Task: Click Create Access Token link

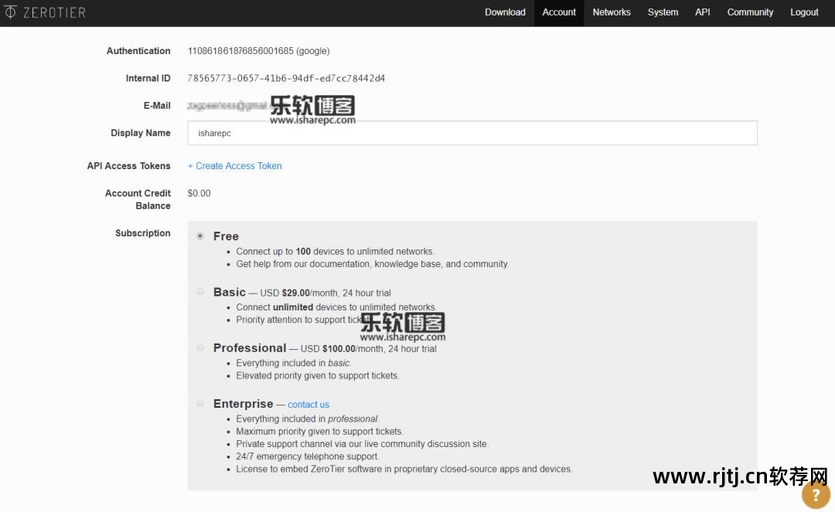Action: (x=235, y=166)
